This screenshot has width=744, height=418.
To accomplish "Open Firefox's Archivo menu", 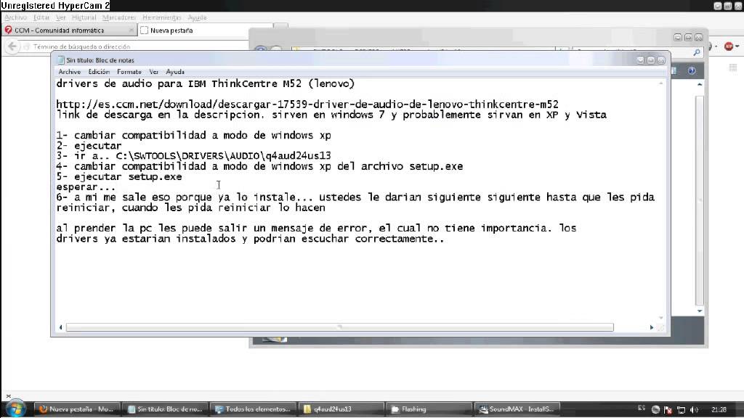I will [x=16, y=17].
